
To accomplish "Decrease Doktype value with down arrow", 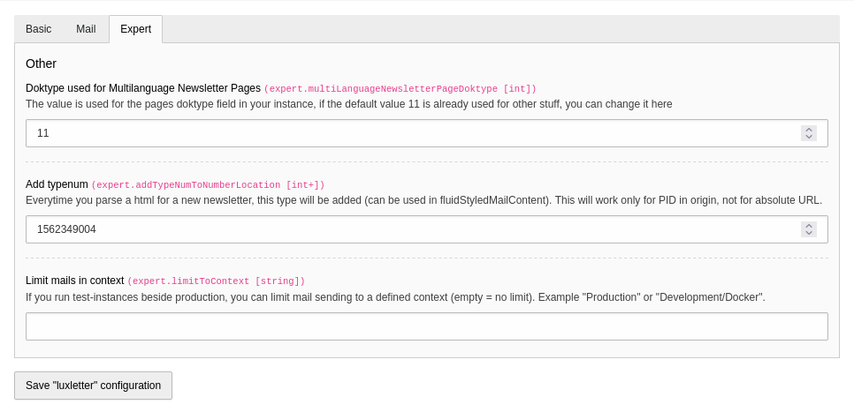I will pos(809,137).
